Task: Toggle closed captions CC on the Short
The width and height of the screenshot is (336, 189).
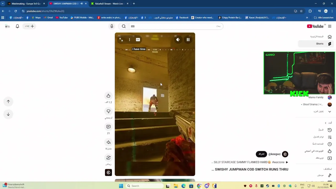Action: tap(138, 40)
